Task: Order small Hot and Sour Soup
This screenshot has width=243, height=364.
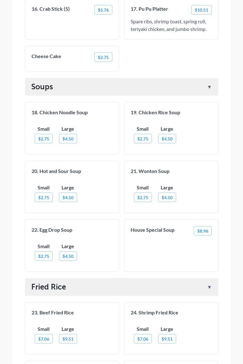Action: tap(44, 198)
